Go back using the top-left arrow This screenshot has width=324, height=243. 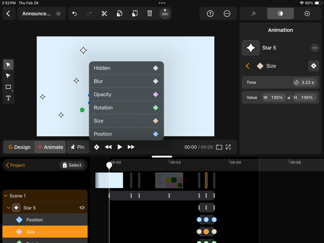click(8, 13)
